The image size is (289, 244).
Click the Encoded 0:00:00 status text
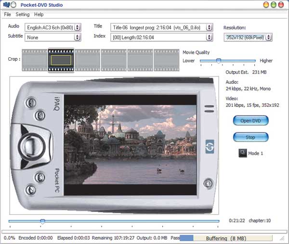(36, 238)
